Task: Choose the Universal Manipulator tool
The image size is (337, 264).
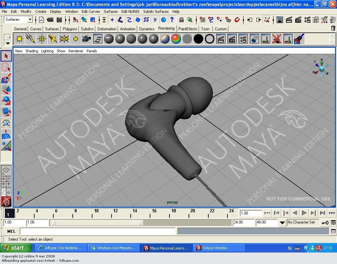Action: coord(6,123)
